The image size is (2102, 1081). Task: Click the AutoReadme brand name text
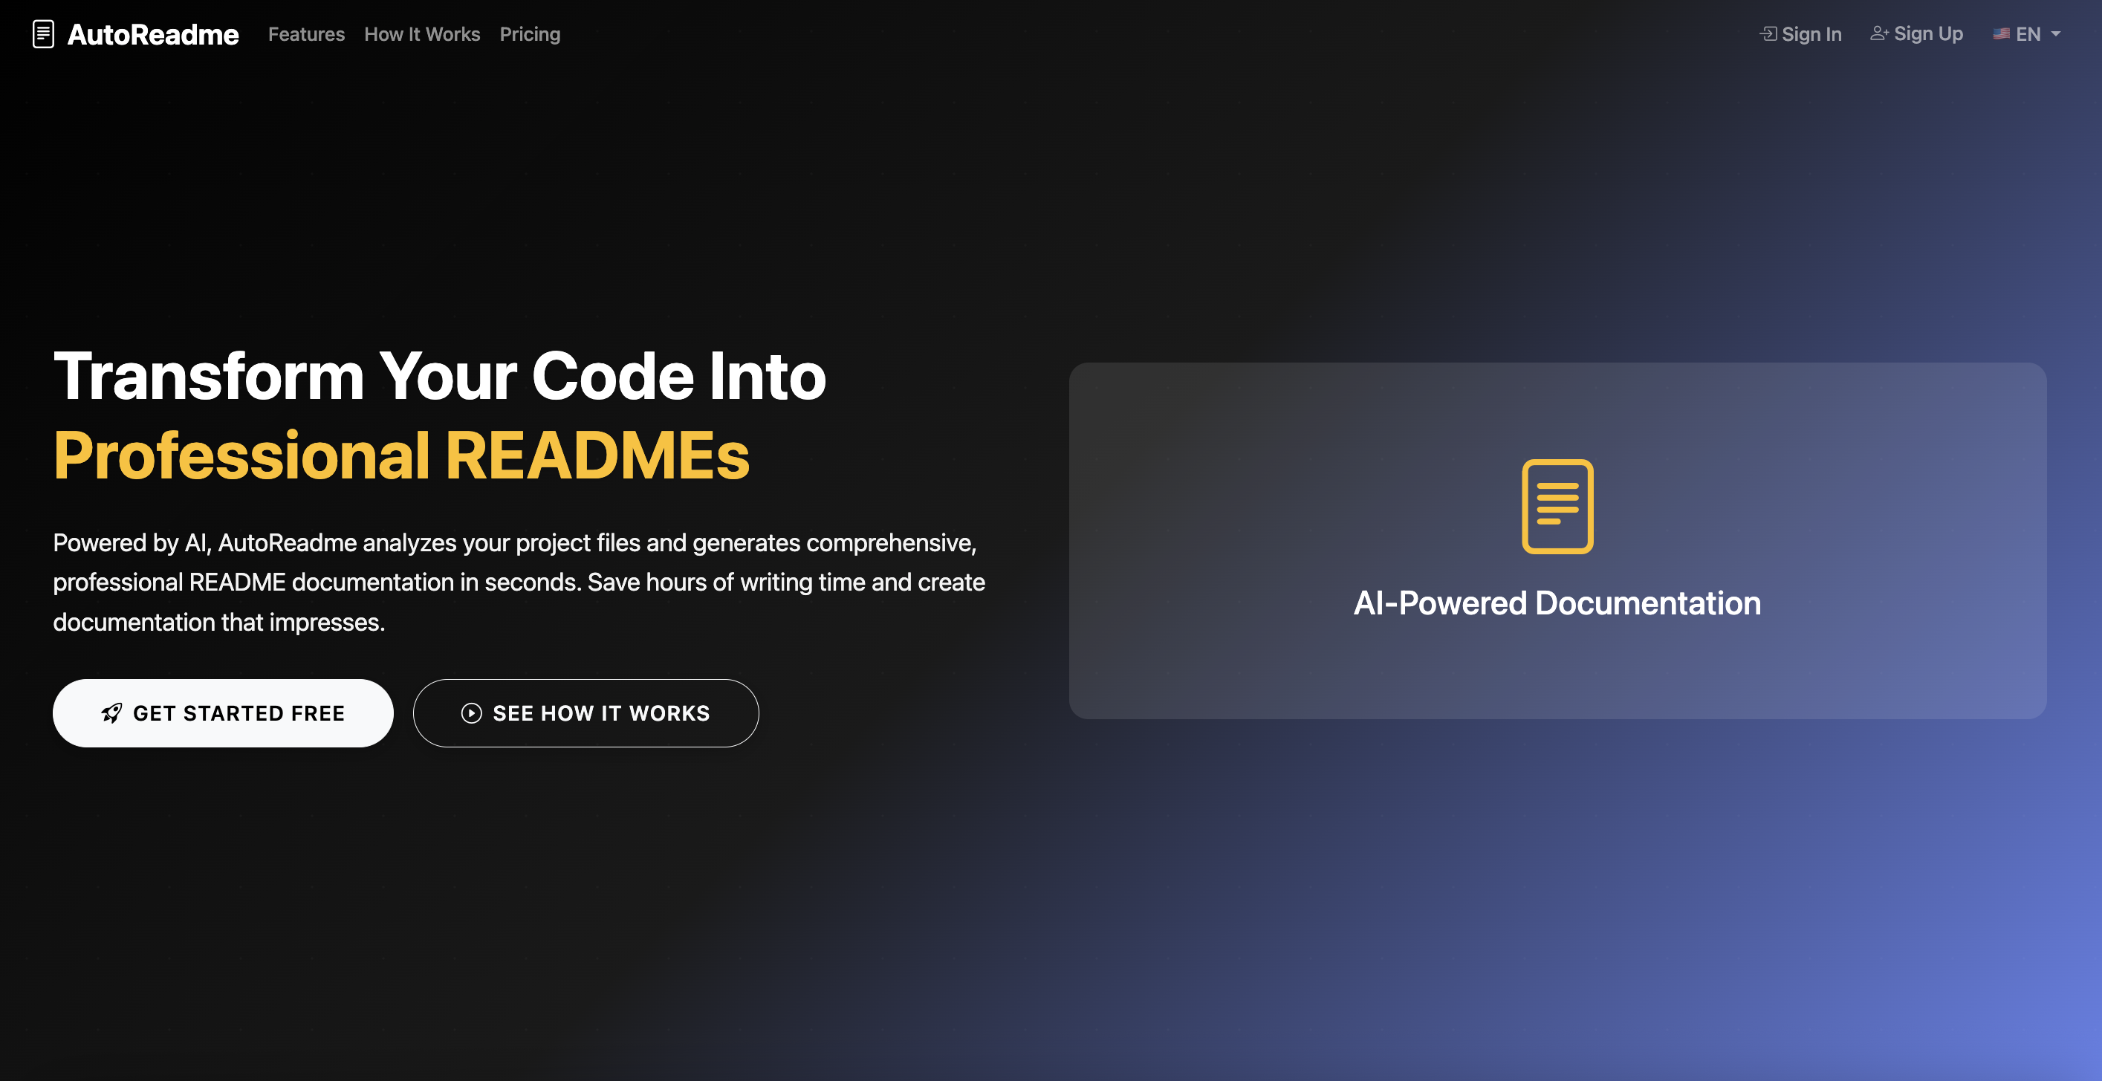pyautogui.click(x=152, y=34)
